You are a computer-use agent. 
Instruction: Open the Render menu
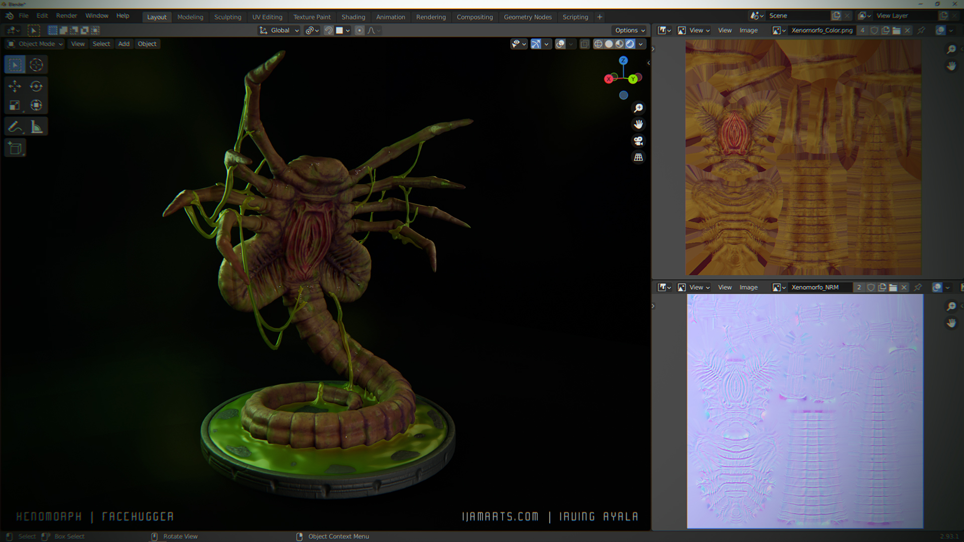tap(66, 16)
